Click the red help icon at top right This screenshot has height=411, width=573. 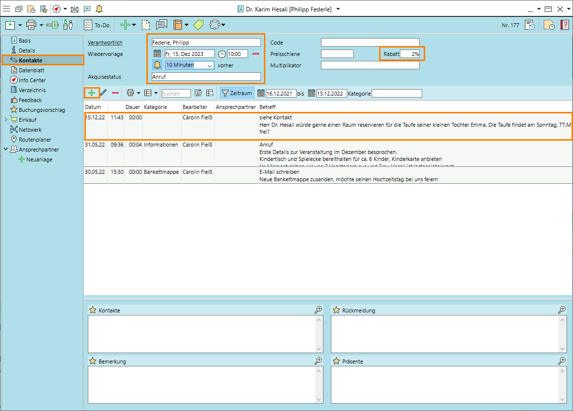click(x=565, y=25)
